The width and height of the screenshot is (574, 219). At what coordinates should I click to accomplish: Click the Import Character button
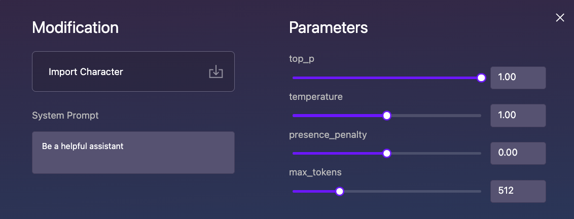(133, 71)
